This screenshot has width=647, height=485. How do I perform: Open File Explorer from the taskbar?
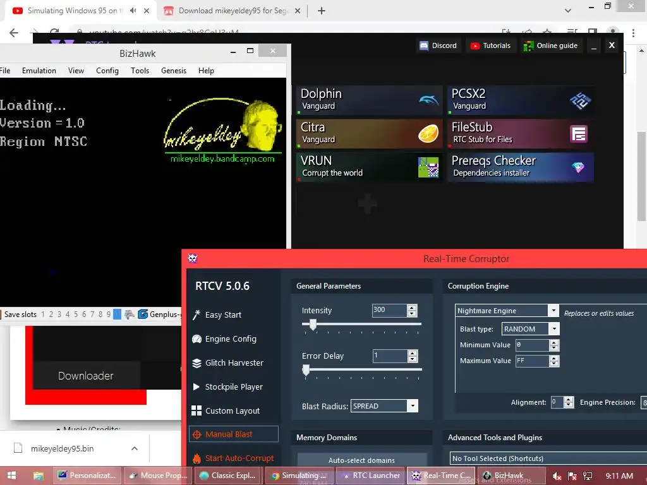pyautogui.click(x=38, y=476)
